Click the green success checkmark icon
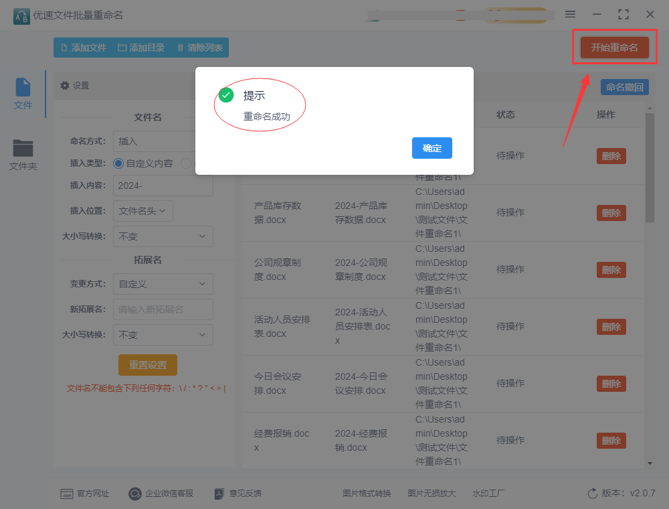 click(x=226, y=95)
